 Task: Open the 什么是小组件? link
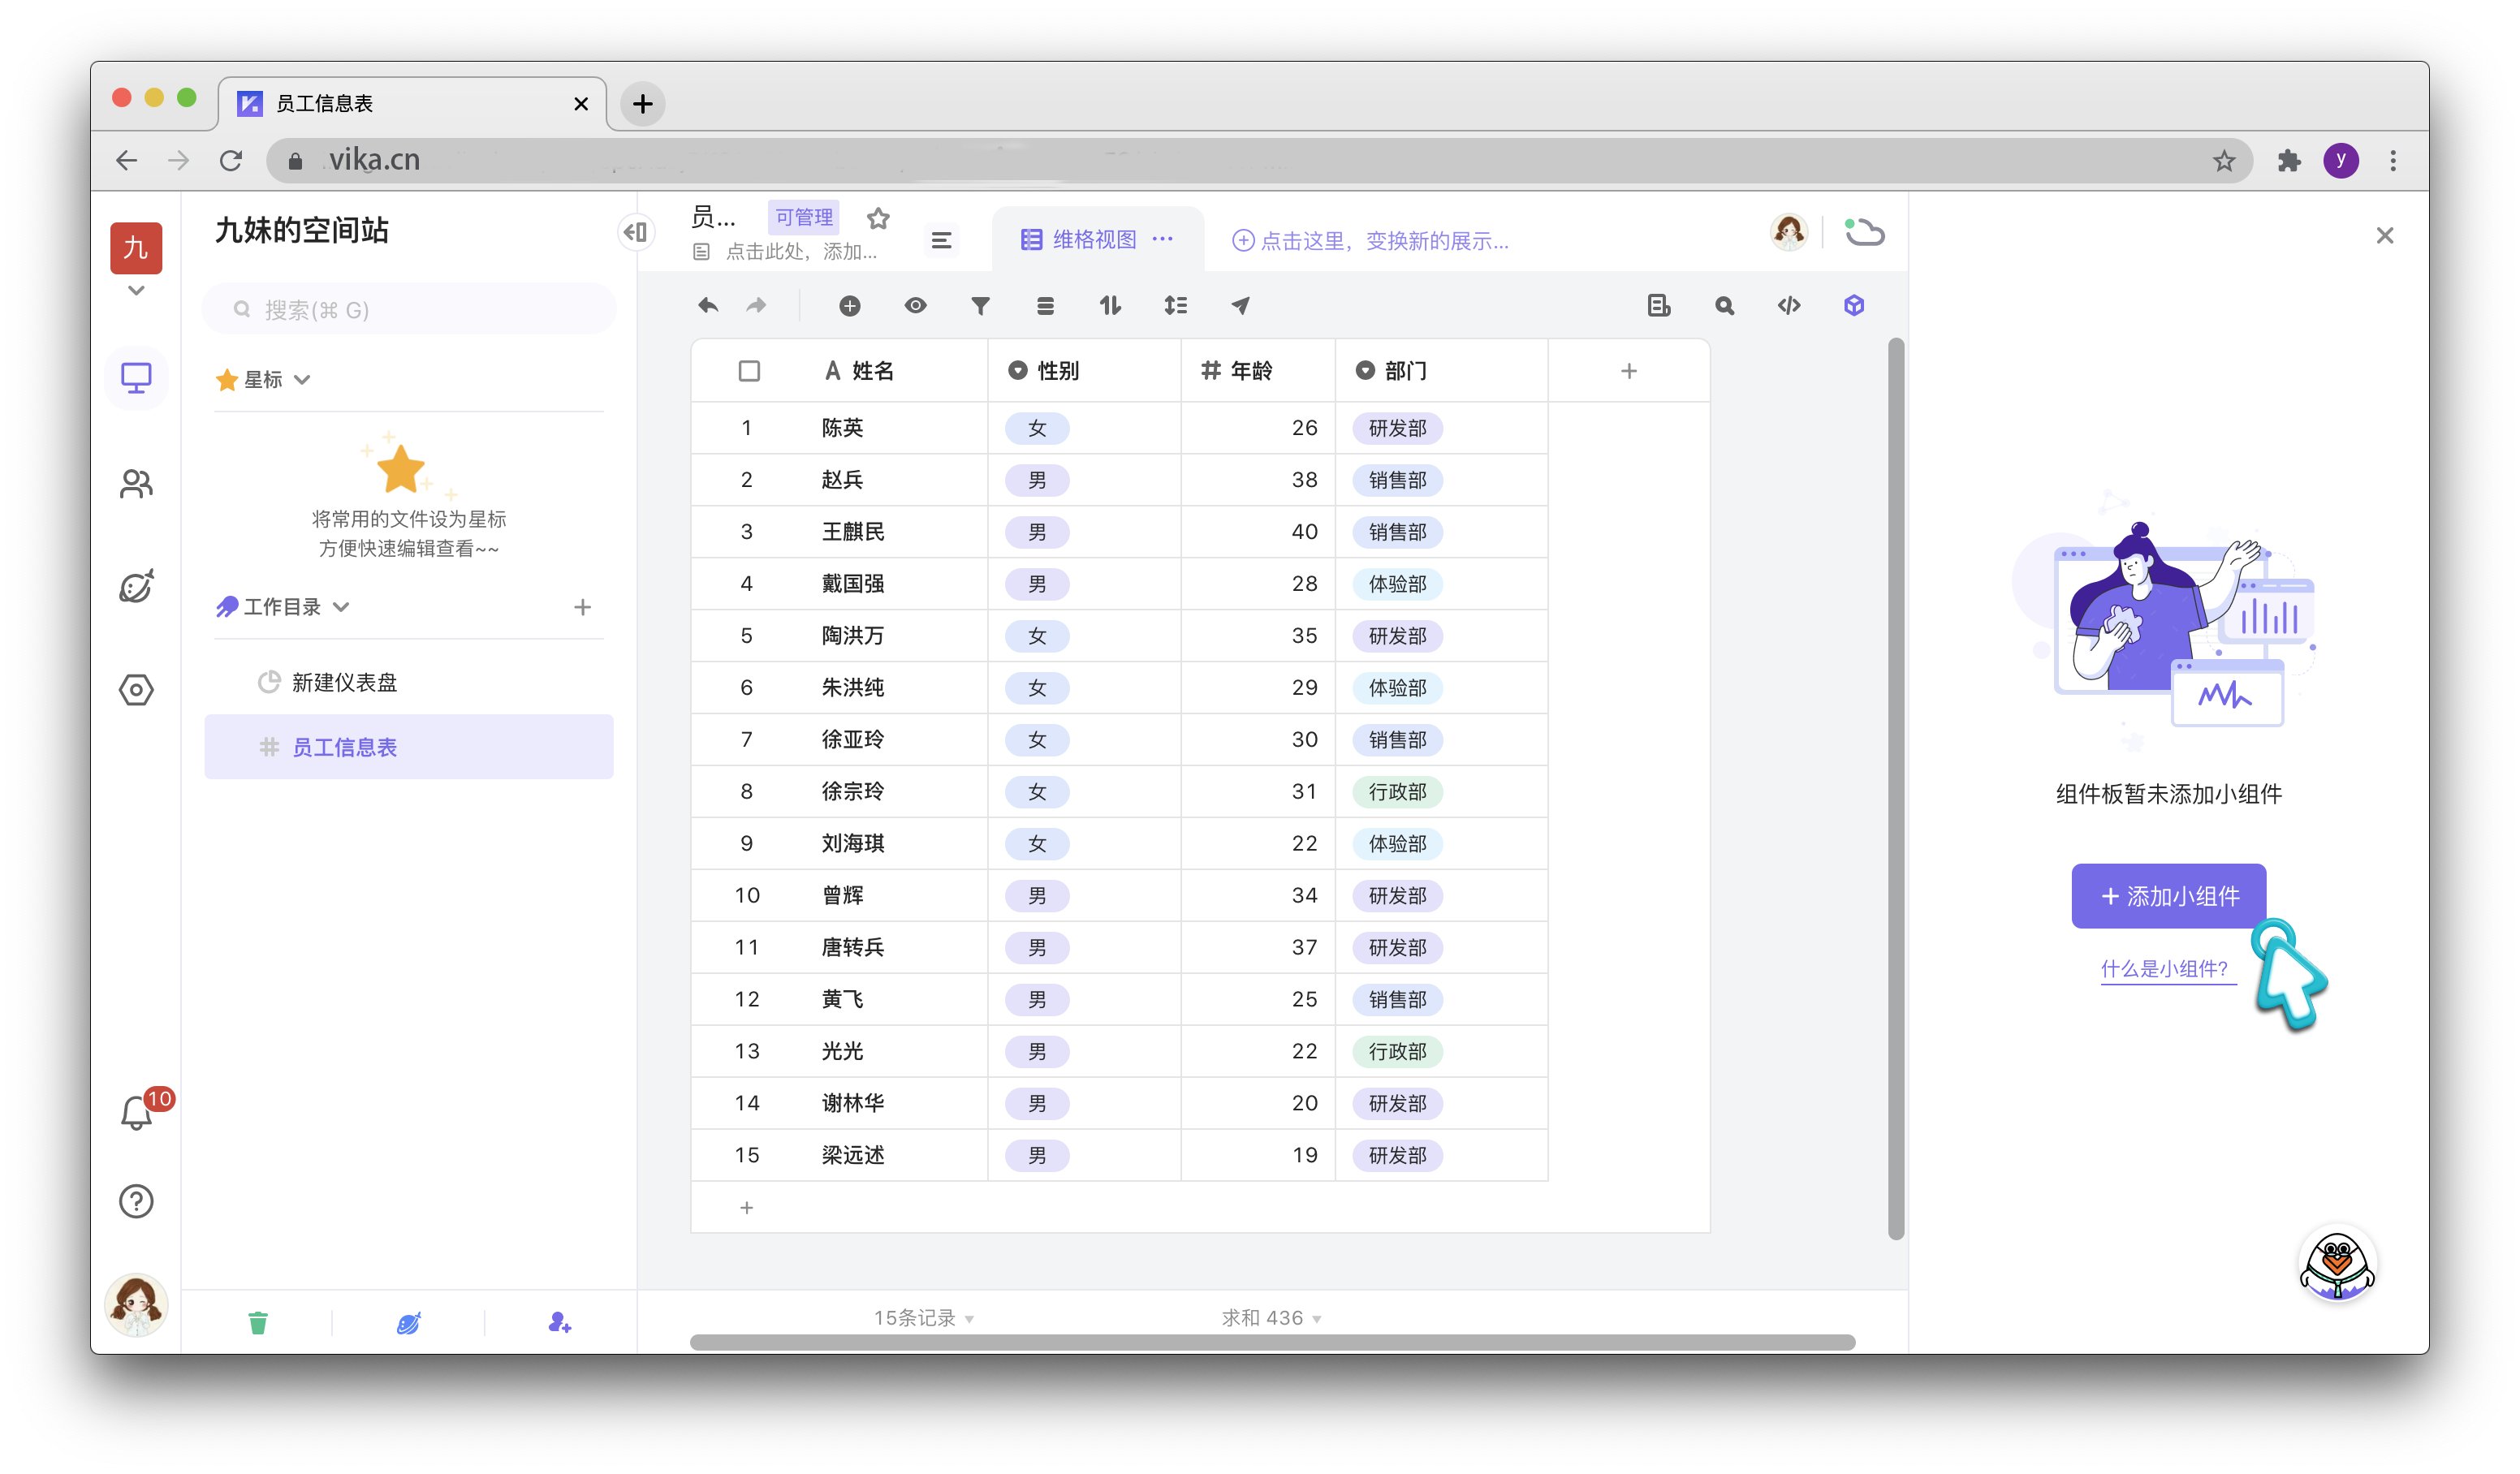[2164, 968]
